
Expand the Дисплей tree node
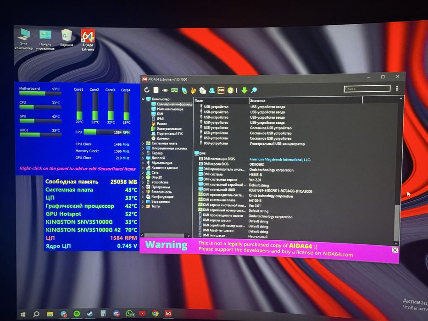click(x=143, y=158)
